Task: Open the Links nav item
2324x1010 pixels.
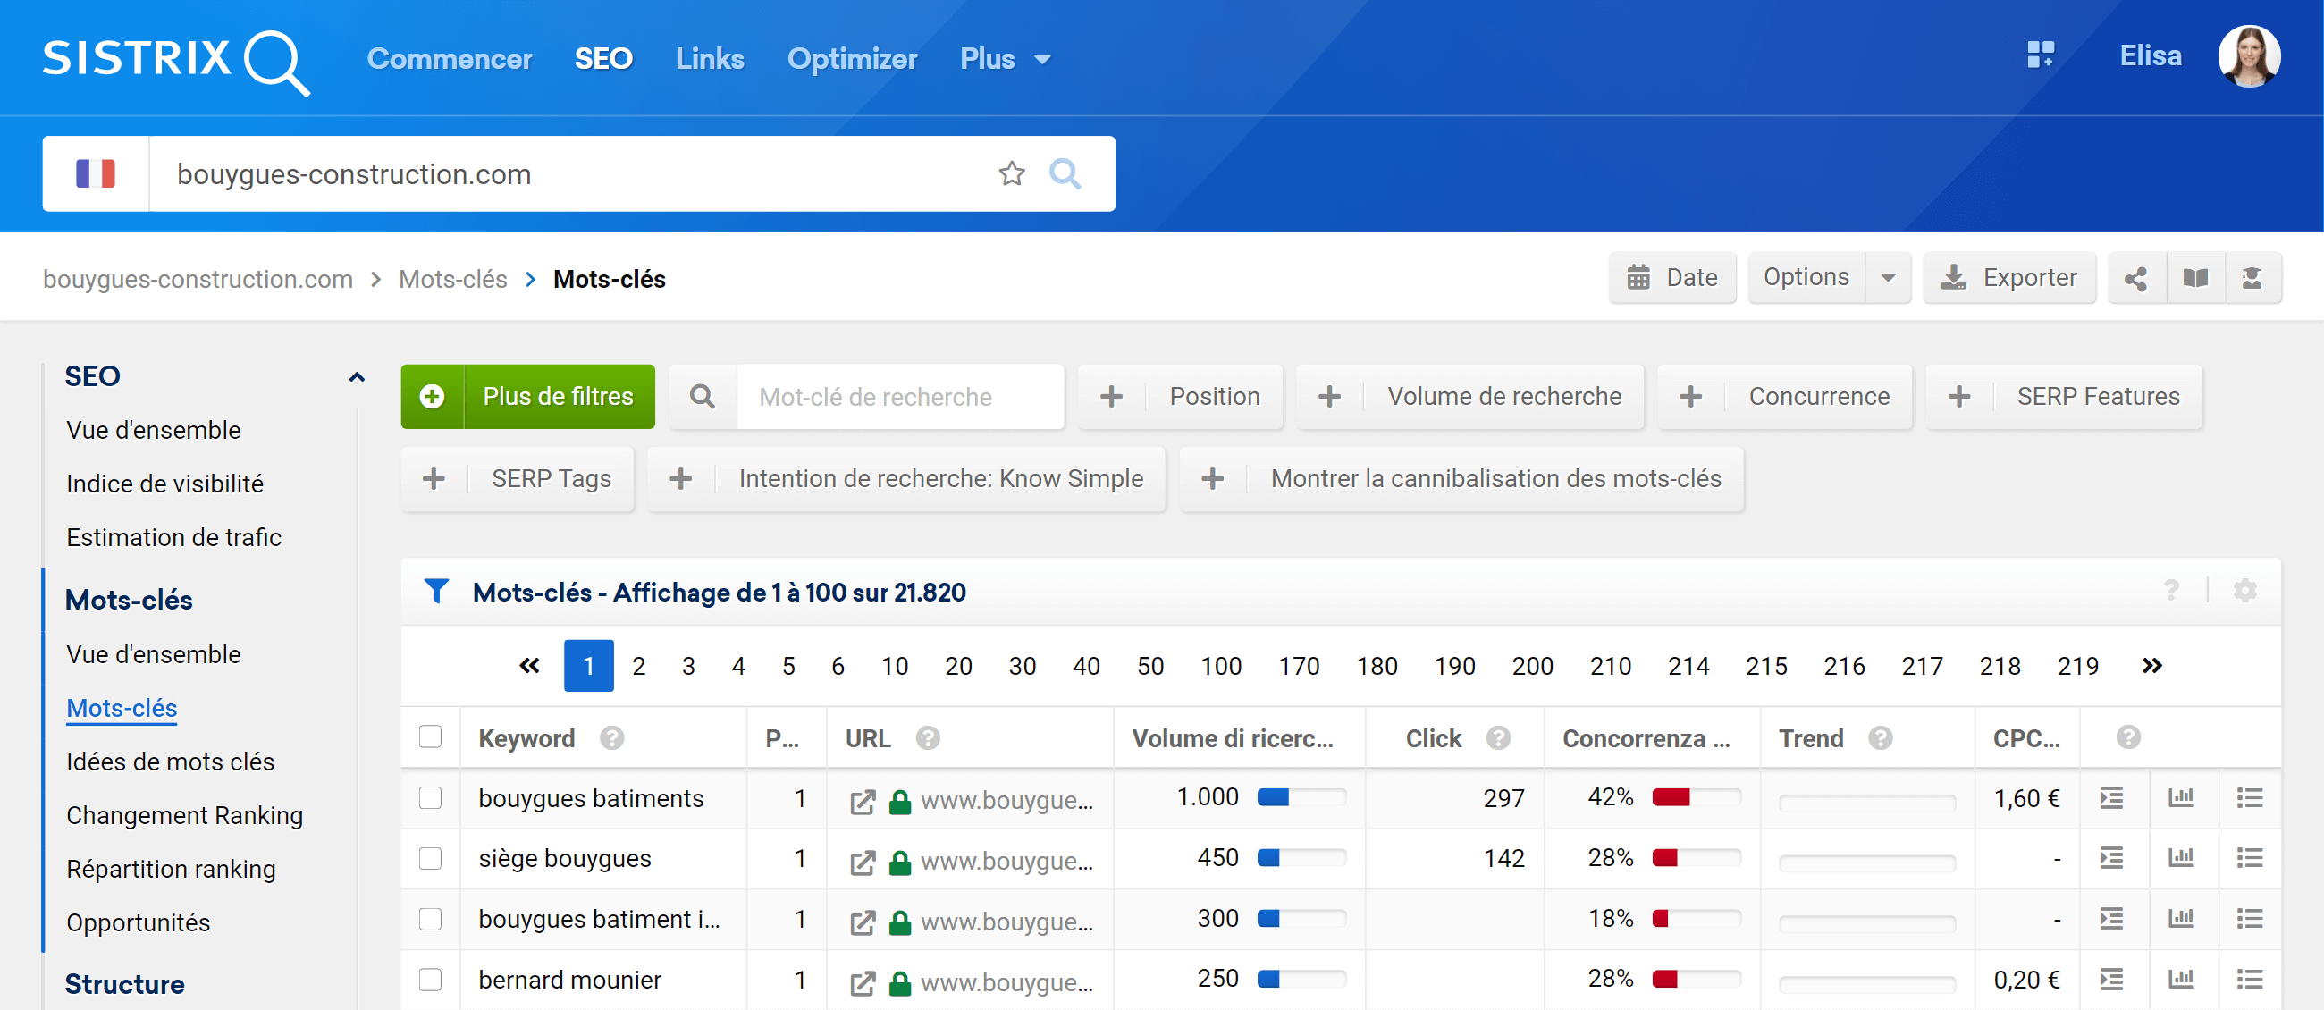Action: tap(710, 59)
